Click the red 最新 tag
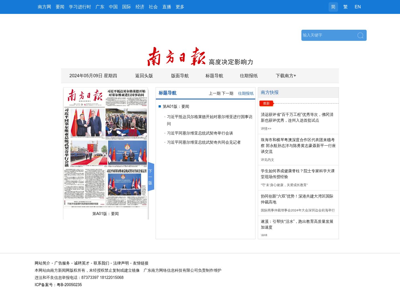 266,103
